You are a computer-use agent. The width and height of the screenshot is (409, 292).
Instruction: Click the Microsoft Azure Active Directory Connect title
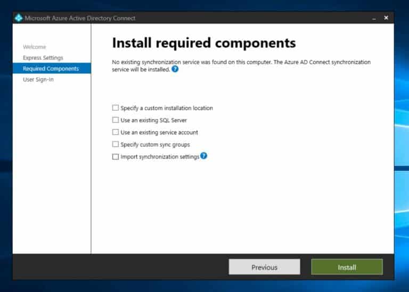[x=80, y=18]
